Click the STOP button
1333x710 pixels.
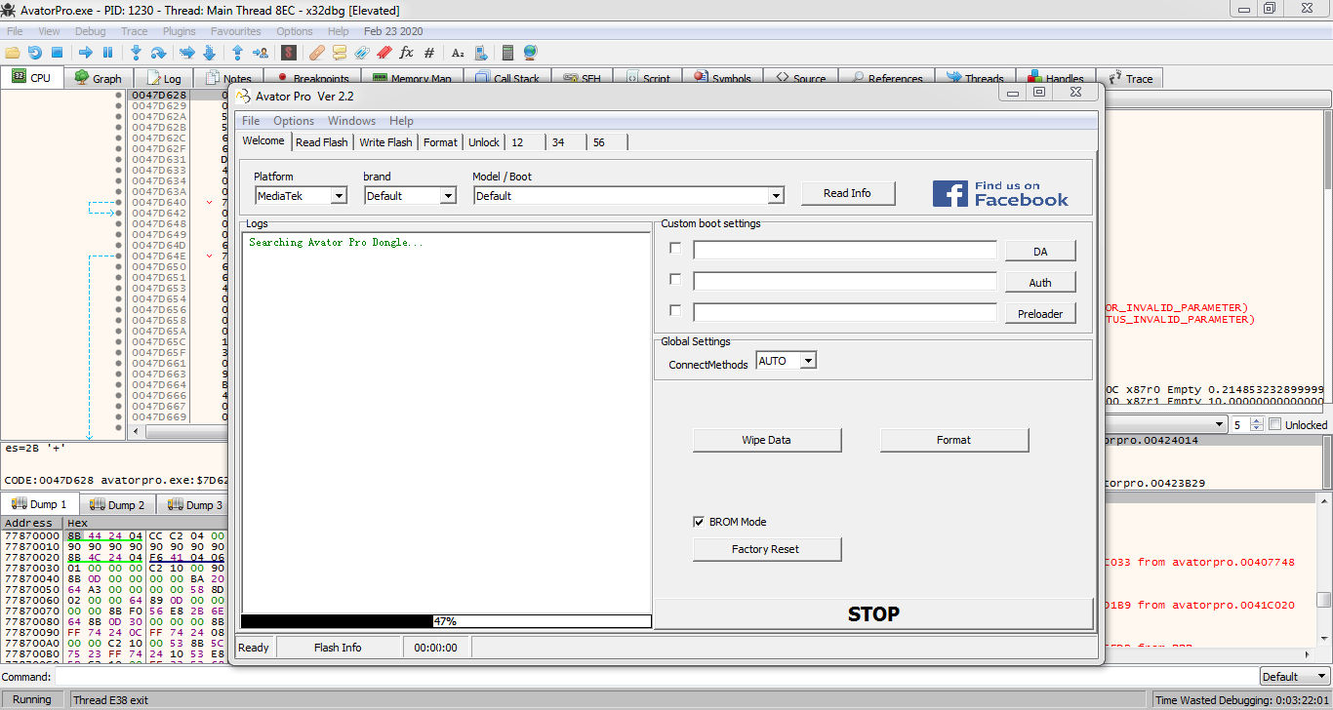[x=873, y=613]
